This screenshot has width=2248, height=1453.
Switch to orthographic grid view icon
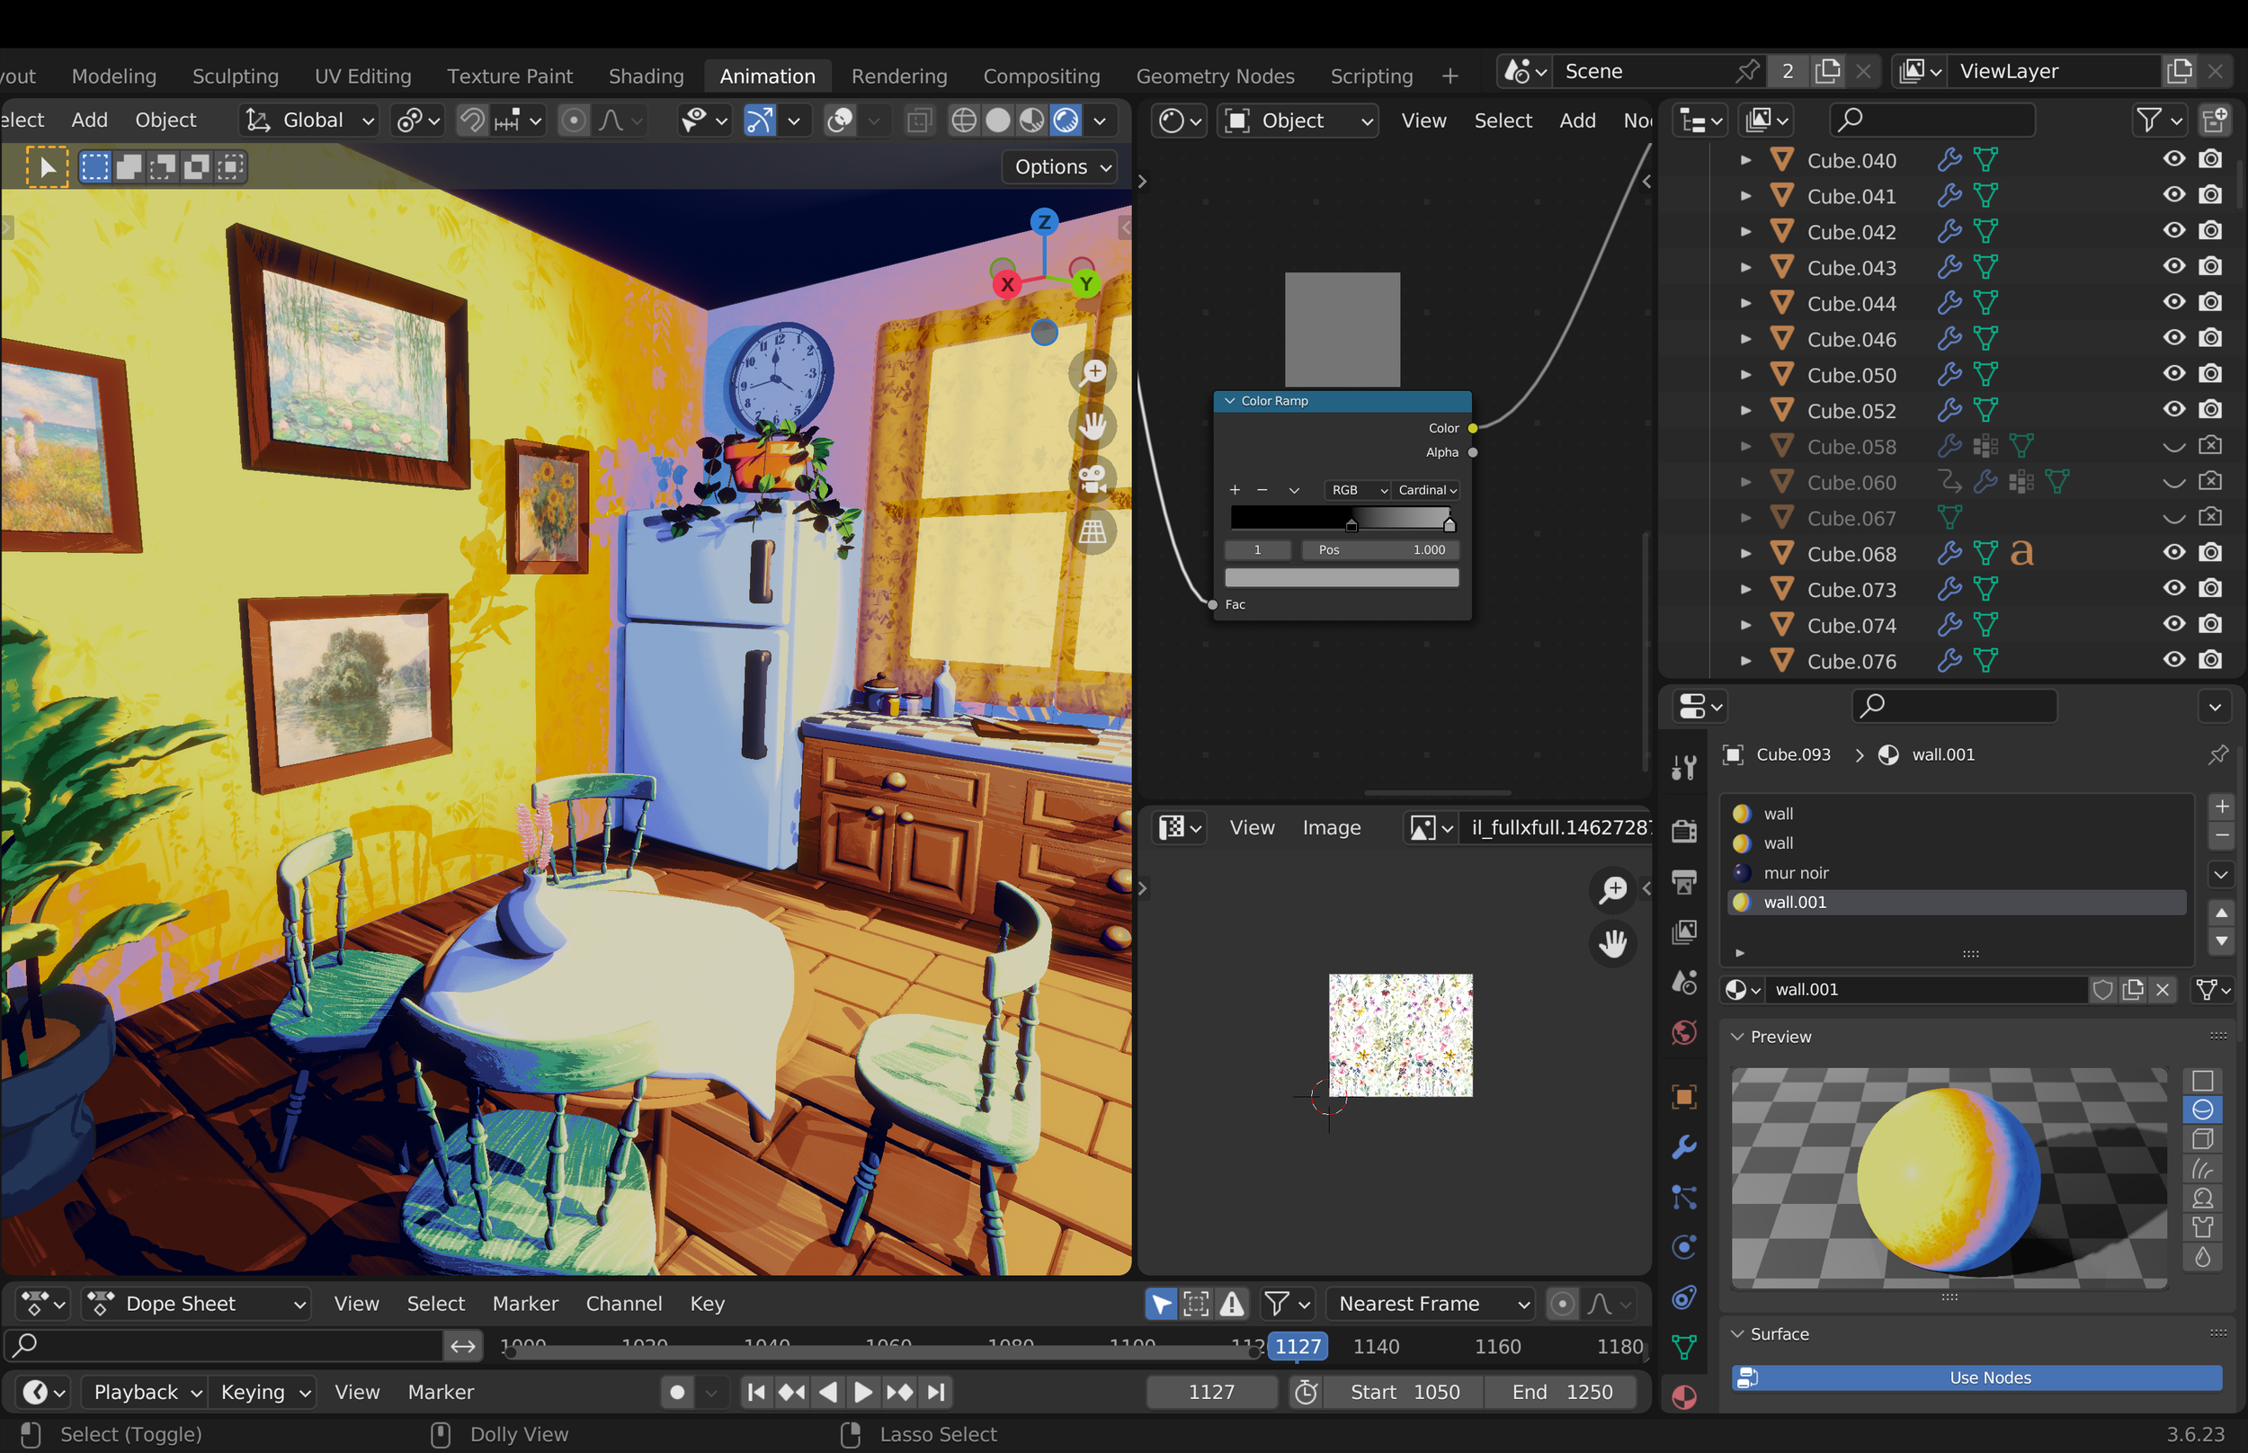click(x=1093, y=532)
